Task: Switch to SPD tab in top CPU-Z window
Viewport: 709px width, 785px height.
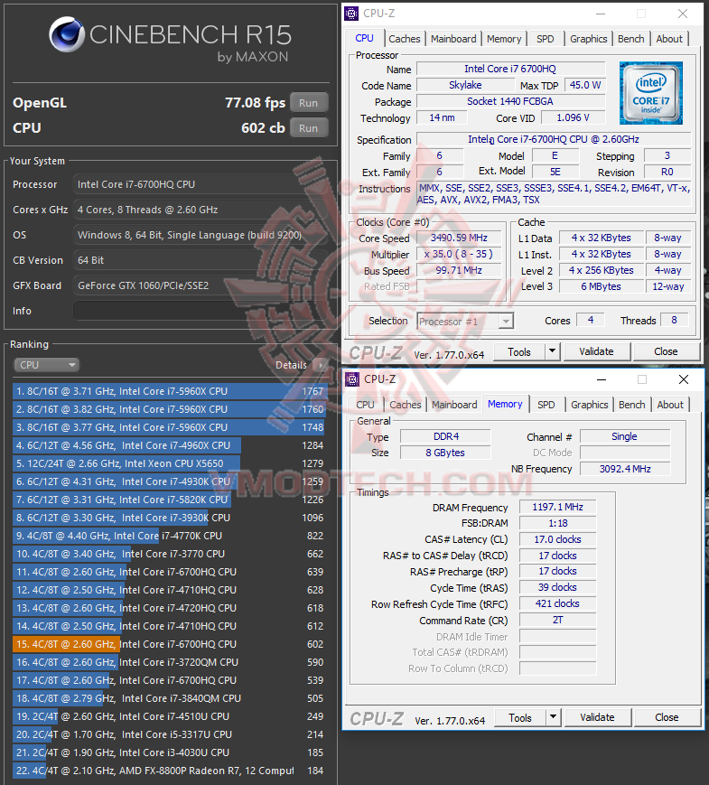Action: (546, 39)
